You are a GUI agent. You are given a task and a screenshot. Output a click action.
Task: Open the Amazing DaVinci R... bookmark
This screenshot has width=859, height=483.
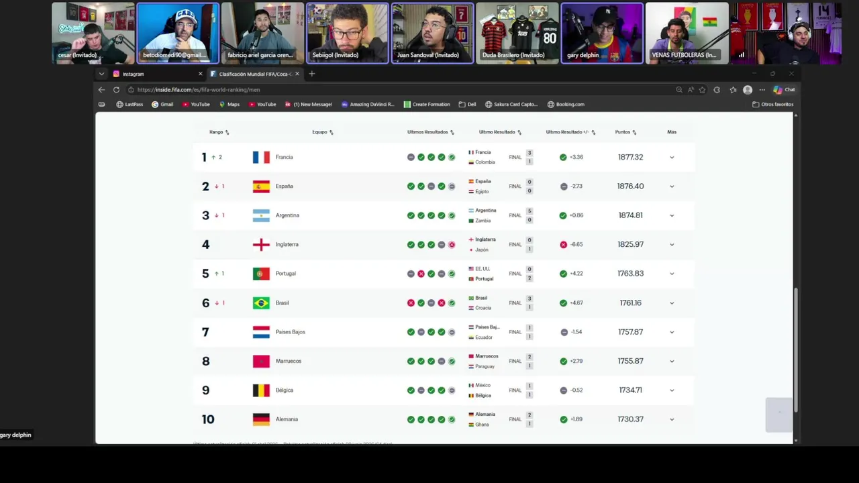368,105
